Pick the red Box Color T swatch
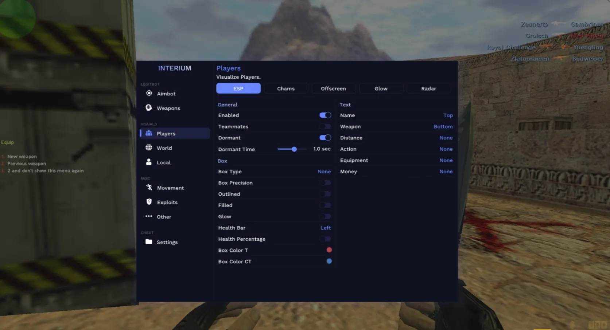Screen dimensions: 610x330 (329, 250)
